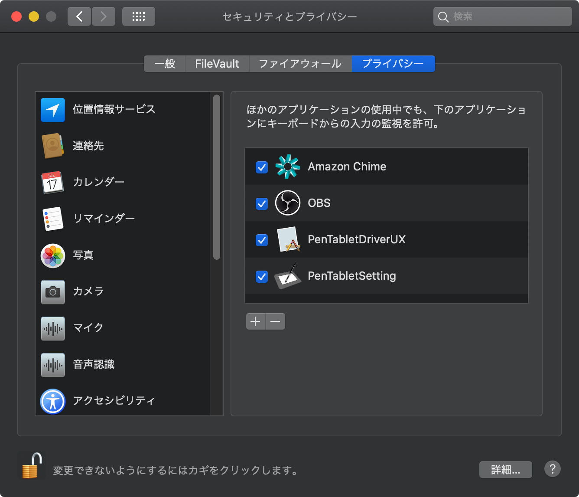Select the Camera icon in sidebar
This screenshot has height=497, width=579.
click(53, 292)
